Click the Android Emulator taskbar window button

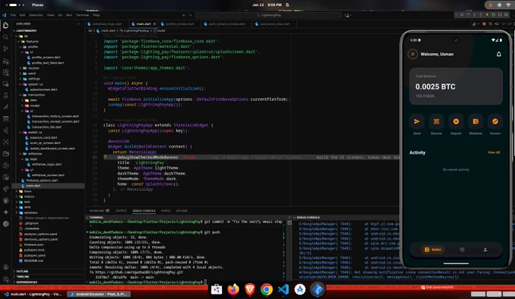tap(99, 294)
